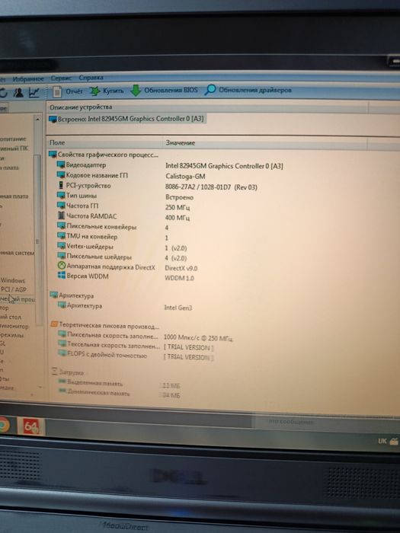Open Обновления BIOS
The height and width of the screenshot is (533, 400).
tap(164, 91)
